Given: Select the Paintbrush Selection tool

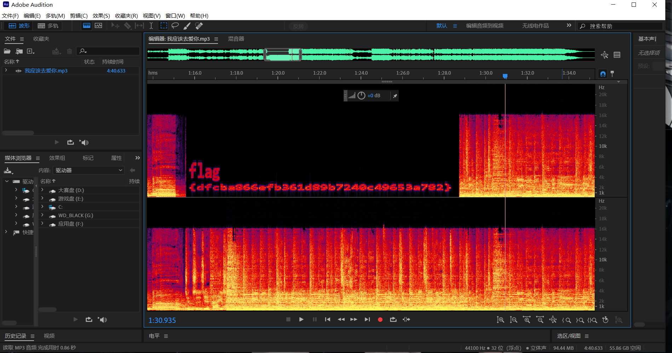Looking at the screenshot, I should [187, 26].
